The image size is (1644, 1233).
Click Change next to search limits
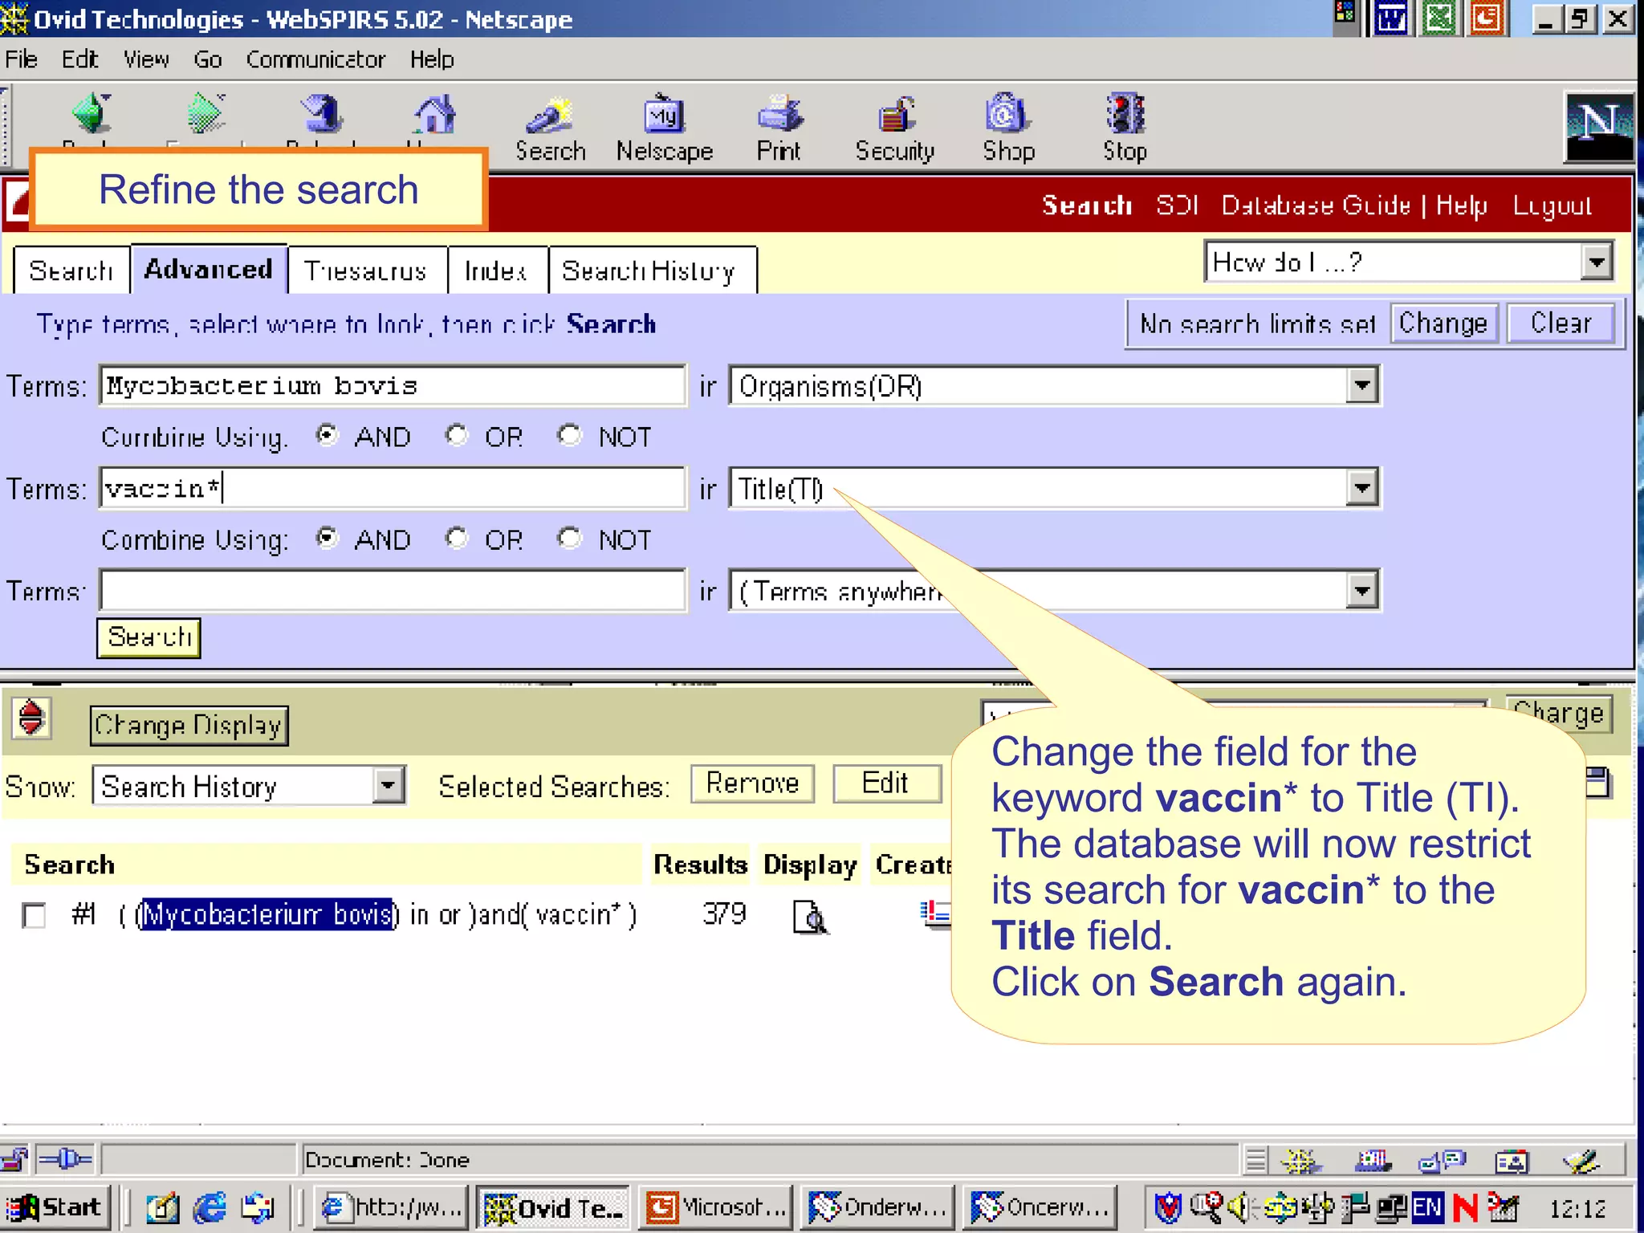point(1443,323)
